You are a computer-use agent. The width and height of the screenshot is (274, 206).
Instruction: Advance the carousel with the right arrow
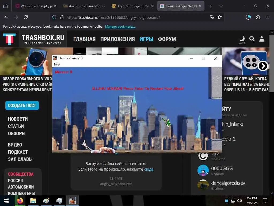pos(263,66)
